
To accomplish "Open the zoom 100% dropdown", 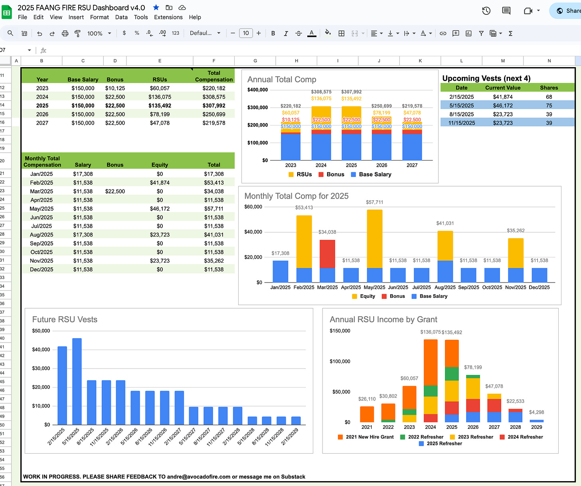I will coord(99,34).
